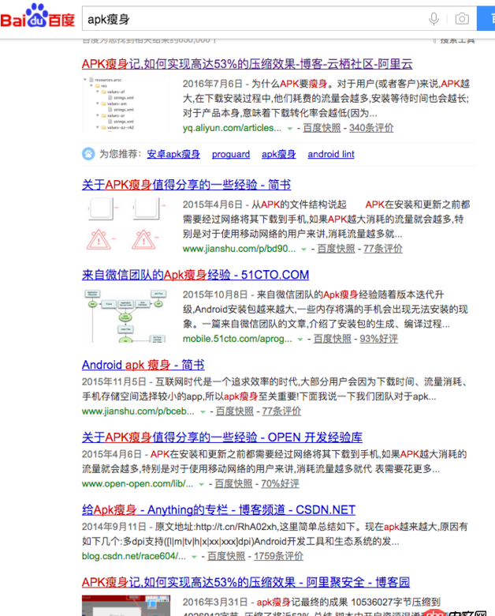This screenshot has width=495, height=616.
Task: Click the blue Baidu search button
Action: (486, 18)
